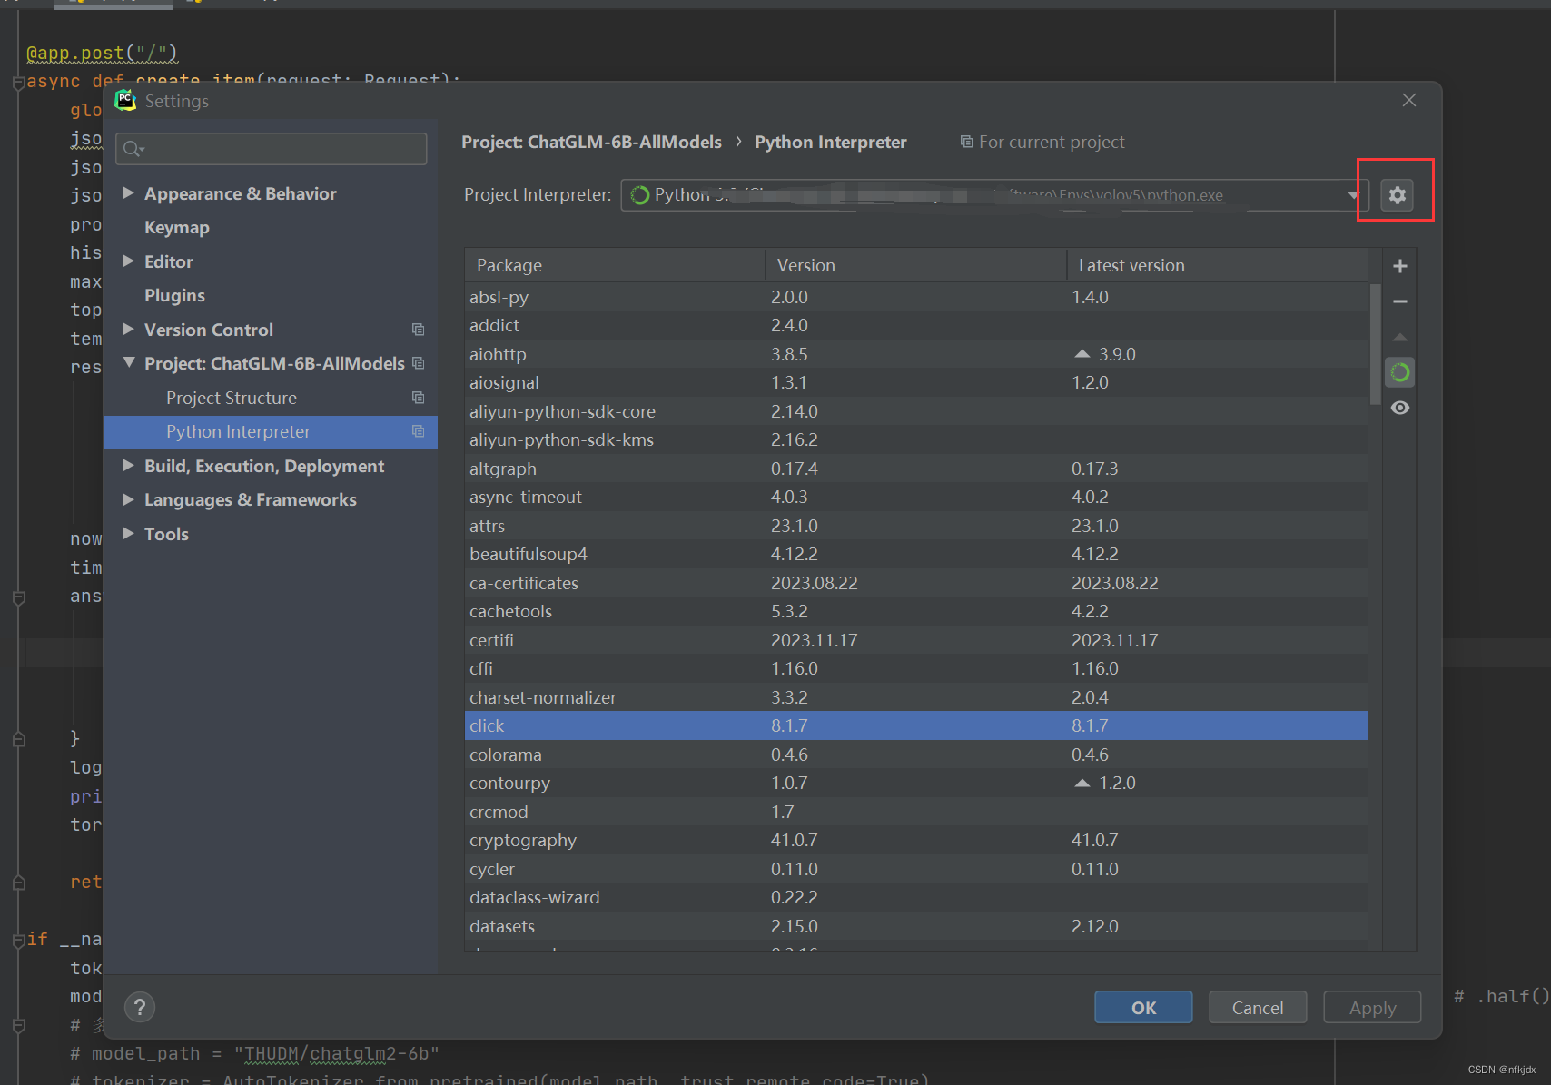1551x1085 pixels.
Task: Select the dataclass-wizard package row
Action: [x=916, y=897]
